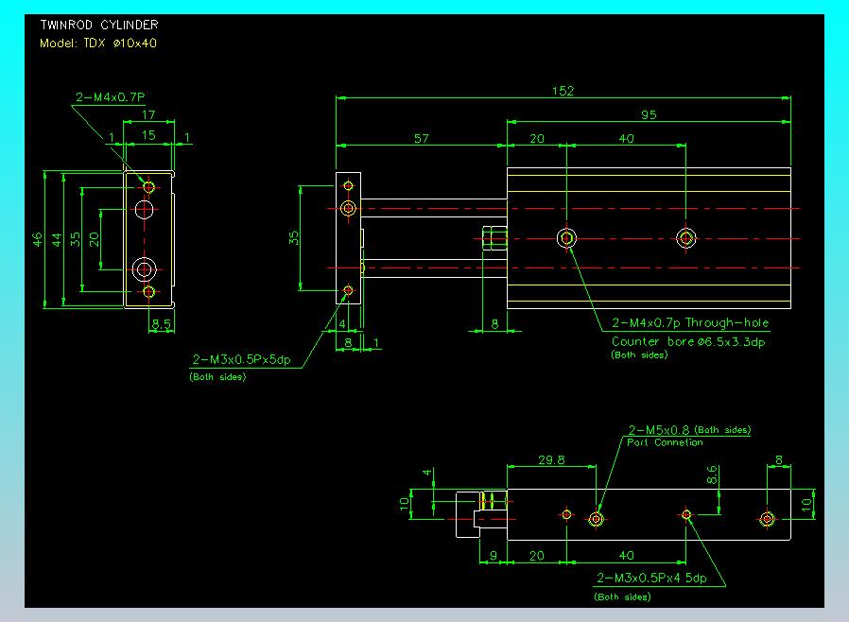
Task: Click the "2-M4x0.7P" thread callout
Action: point(110,97)
